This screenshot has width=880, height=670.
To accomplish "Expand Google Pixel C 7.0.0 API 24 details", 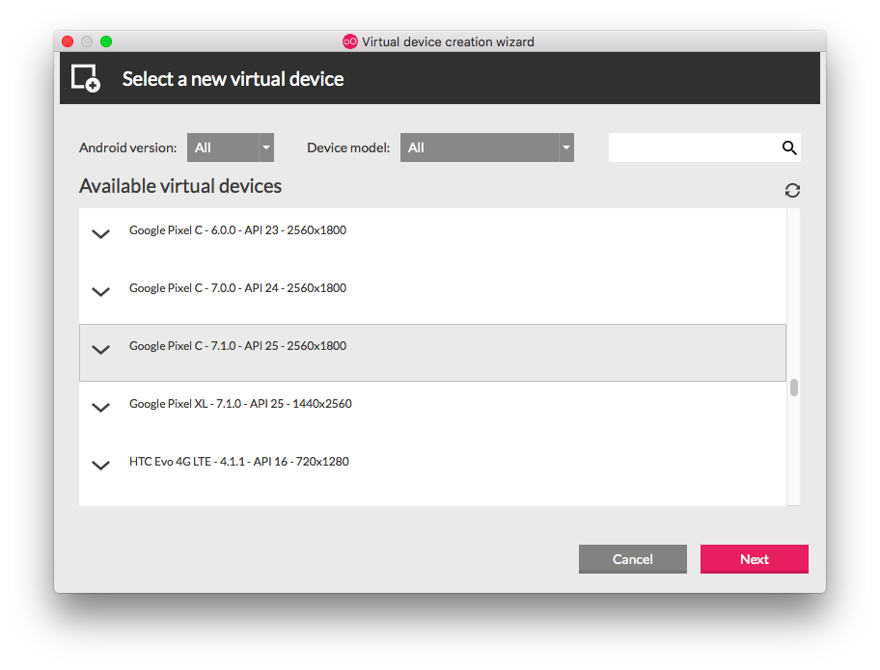I will point(100,291).
